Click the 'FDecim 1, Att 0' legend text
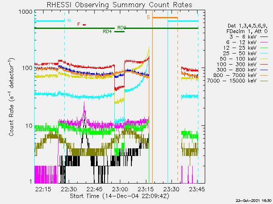Screen dimensions: 273x204 tap(247, 31)
